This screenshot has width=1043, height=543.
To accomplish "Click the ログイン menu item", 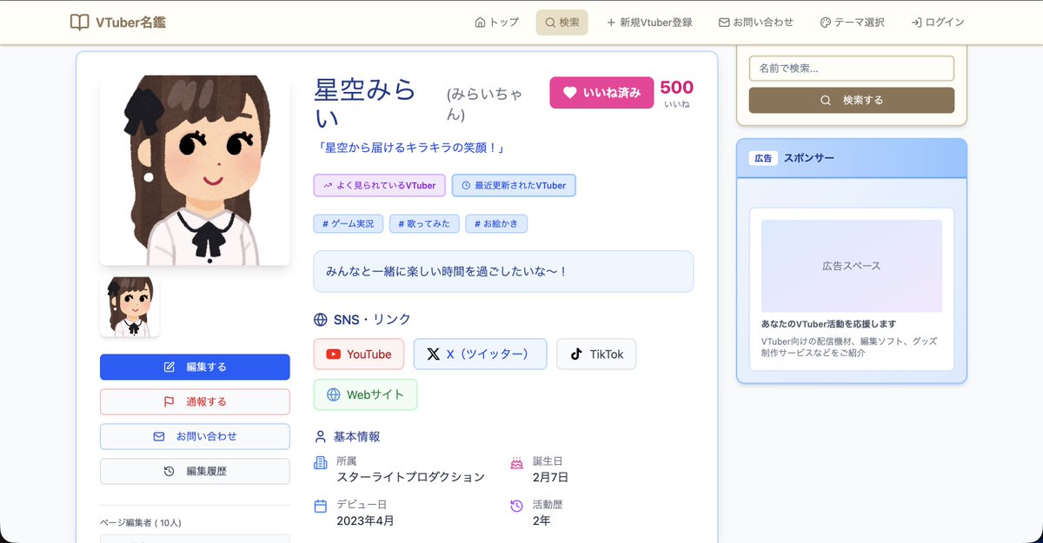I will pos(937,23).
